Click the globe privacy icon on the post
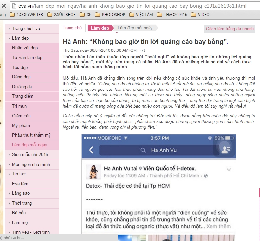Viewport: 260px width, 241px height. [x=206, y=176]
